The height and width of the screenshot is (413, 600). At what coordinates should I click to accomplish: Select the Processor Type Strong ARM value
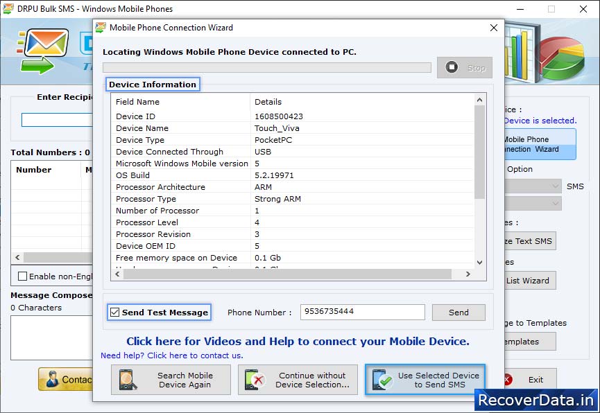[278, 199]
